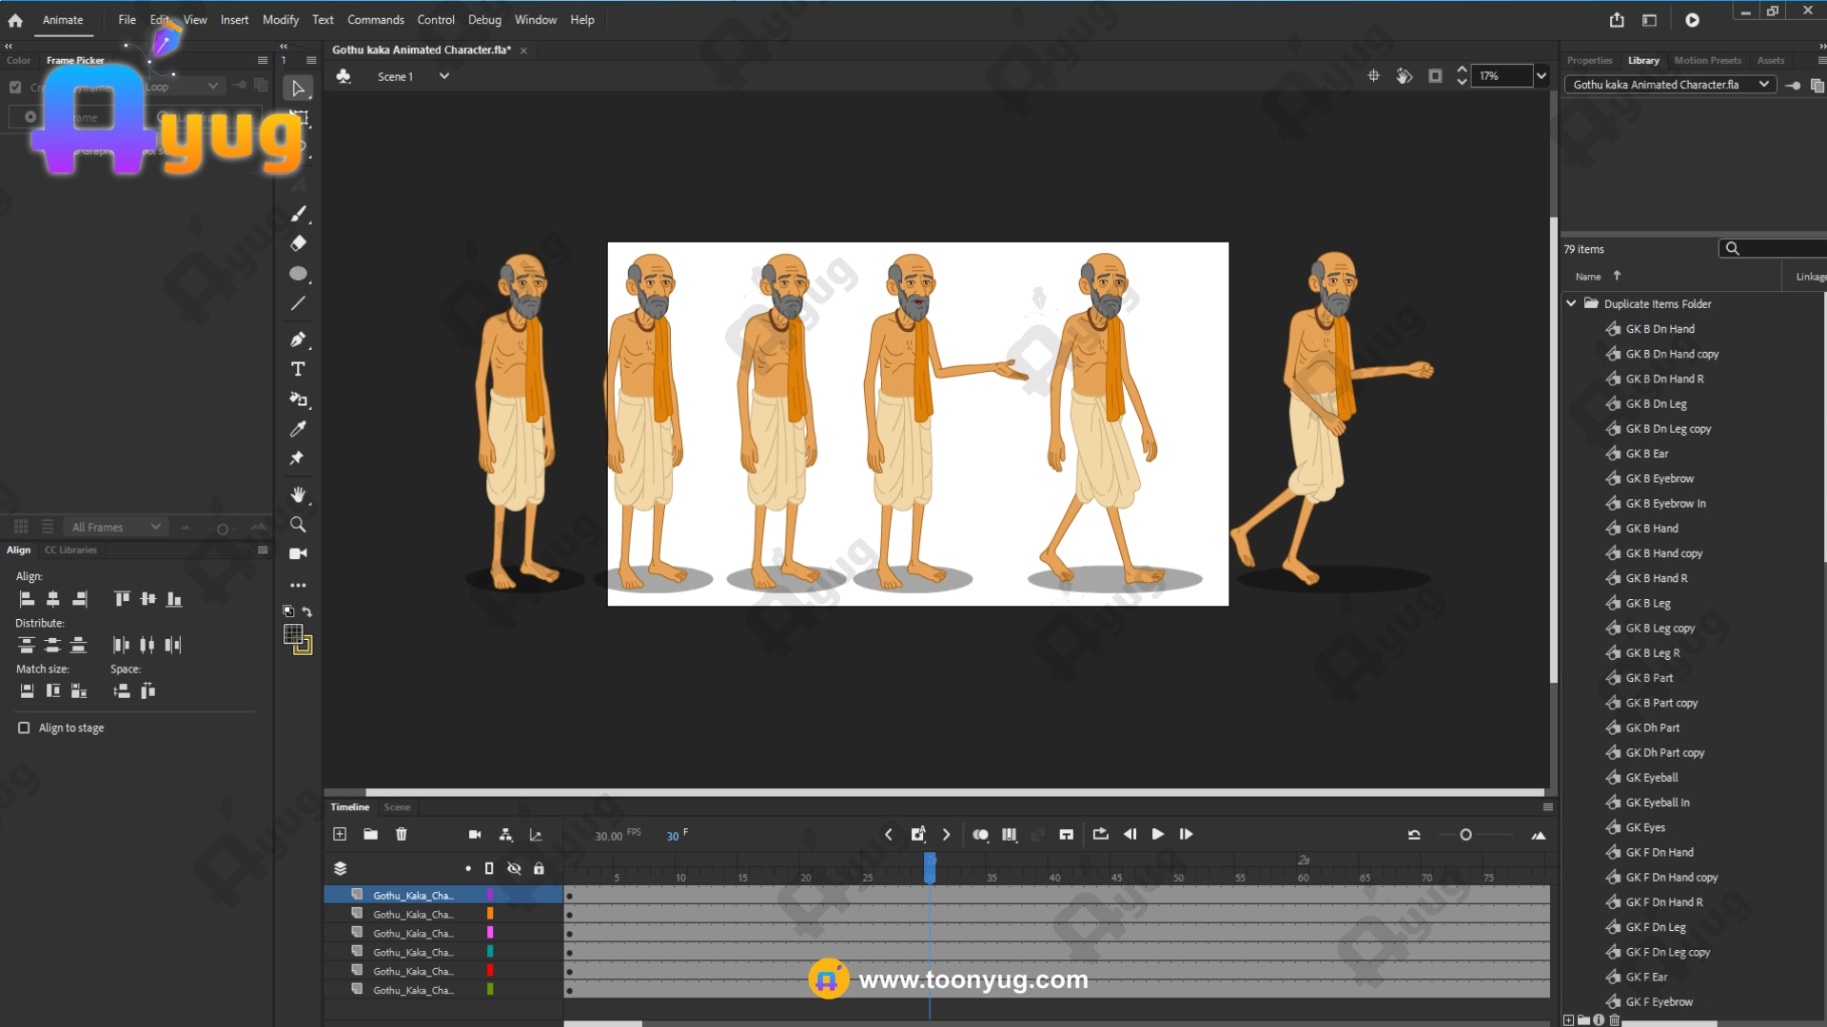Click the timeline zoom slider handle

point(1465,835)
